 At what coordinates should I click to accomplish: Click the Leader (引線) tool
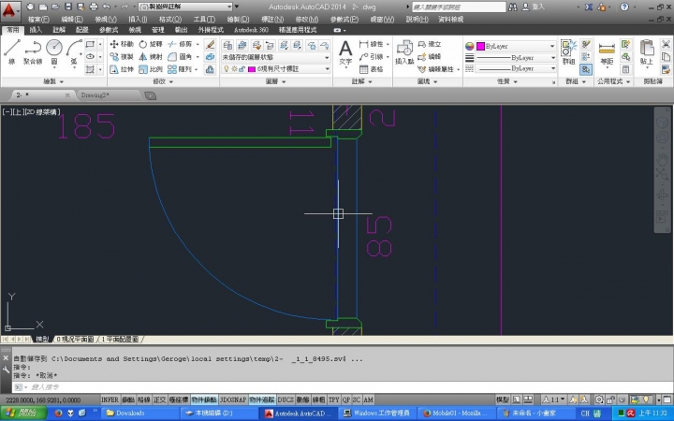click(372, 56)
